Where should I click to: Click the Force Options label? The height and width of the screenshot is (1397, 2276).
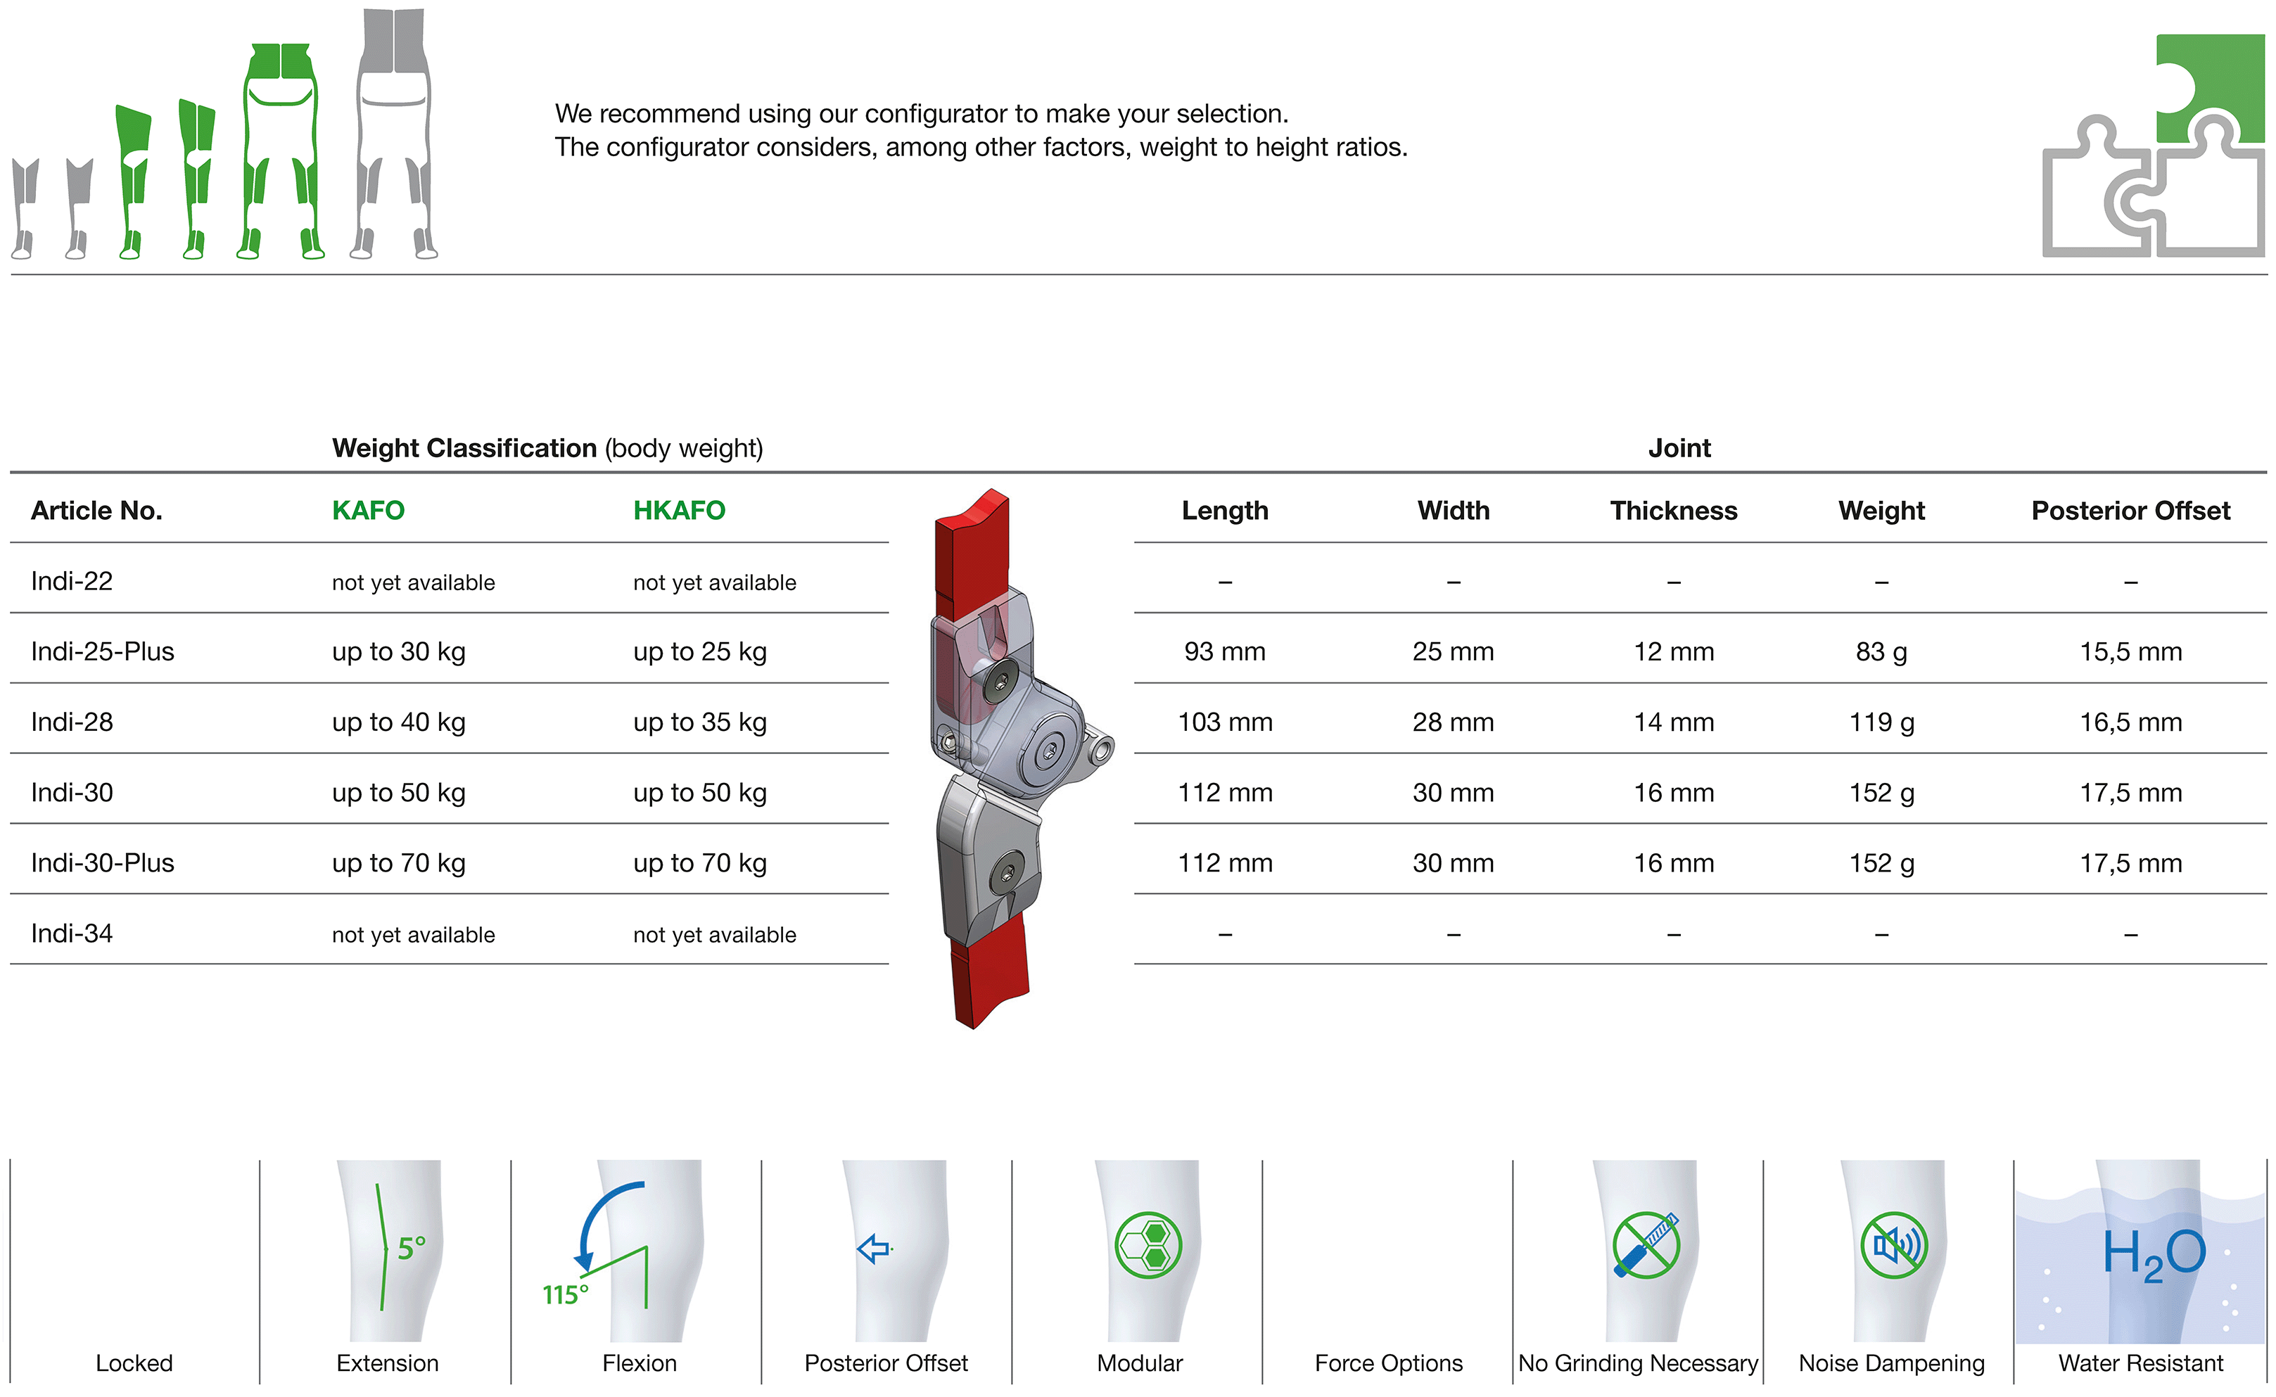coord(1388,1363)
